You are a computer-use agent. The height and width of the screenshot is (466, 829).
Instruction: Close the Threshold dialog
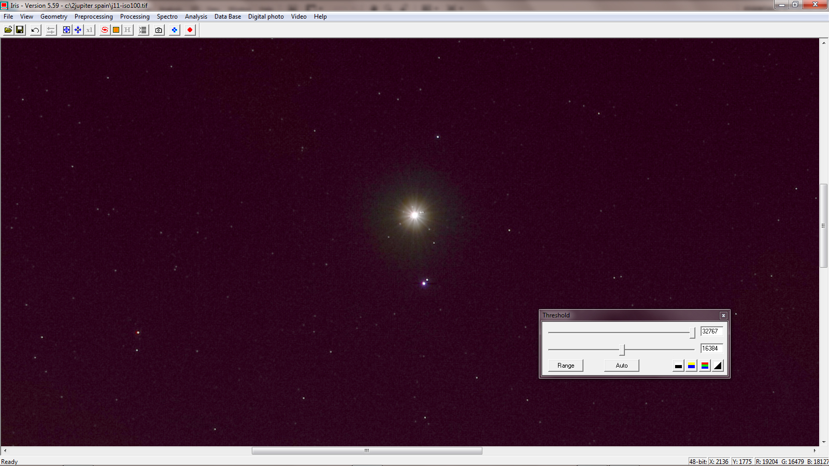point(723,315)
